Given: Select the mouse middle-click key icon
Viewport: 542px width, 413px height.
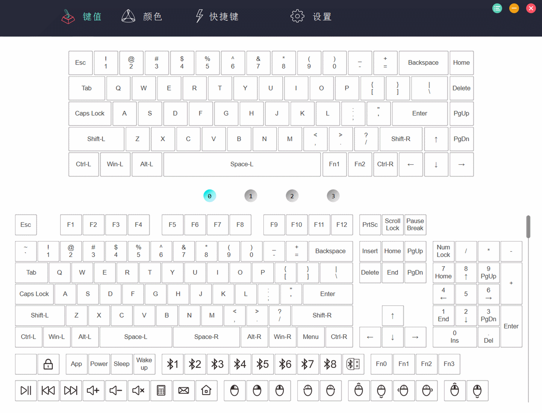Looking at the screenshot, I should coord(280,390).
